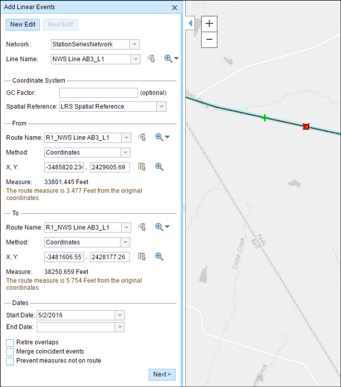The height and width of the screenshot is (387, 341).
Task: Click the Next > button
Action: click(x=161, y=374)
